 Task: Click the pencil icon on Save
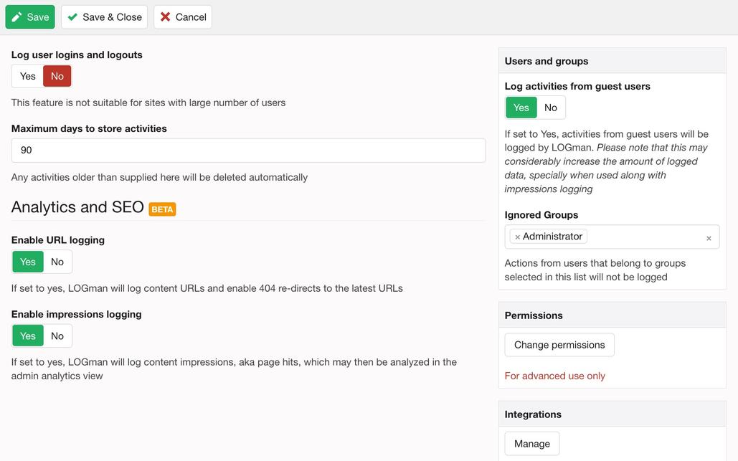click(16, 17)
